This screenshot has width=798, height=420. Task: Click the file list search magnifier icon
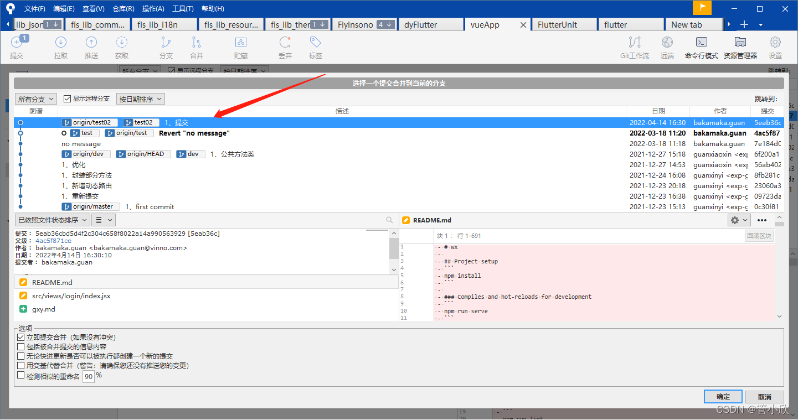(390, 220)
